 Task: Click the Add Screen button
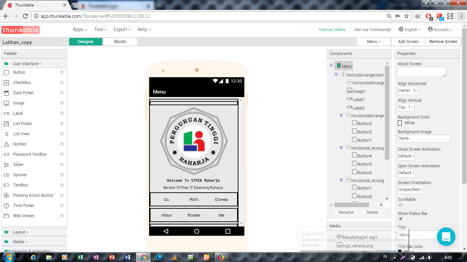408,42
